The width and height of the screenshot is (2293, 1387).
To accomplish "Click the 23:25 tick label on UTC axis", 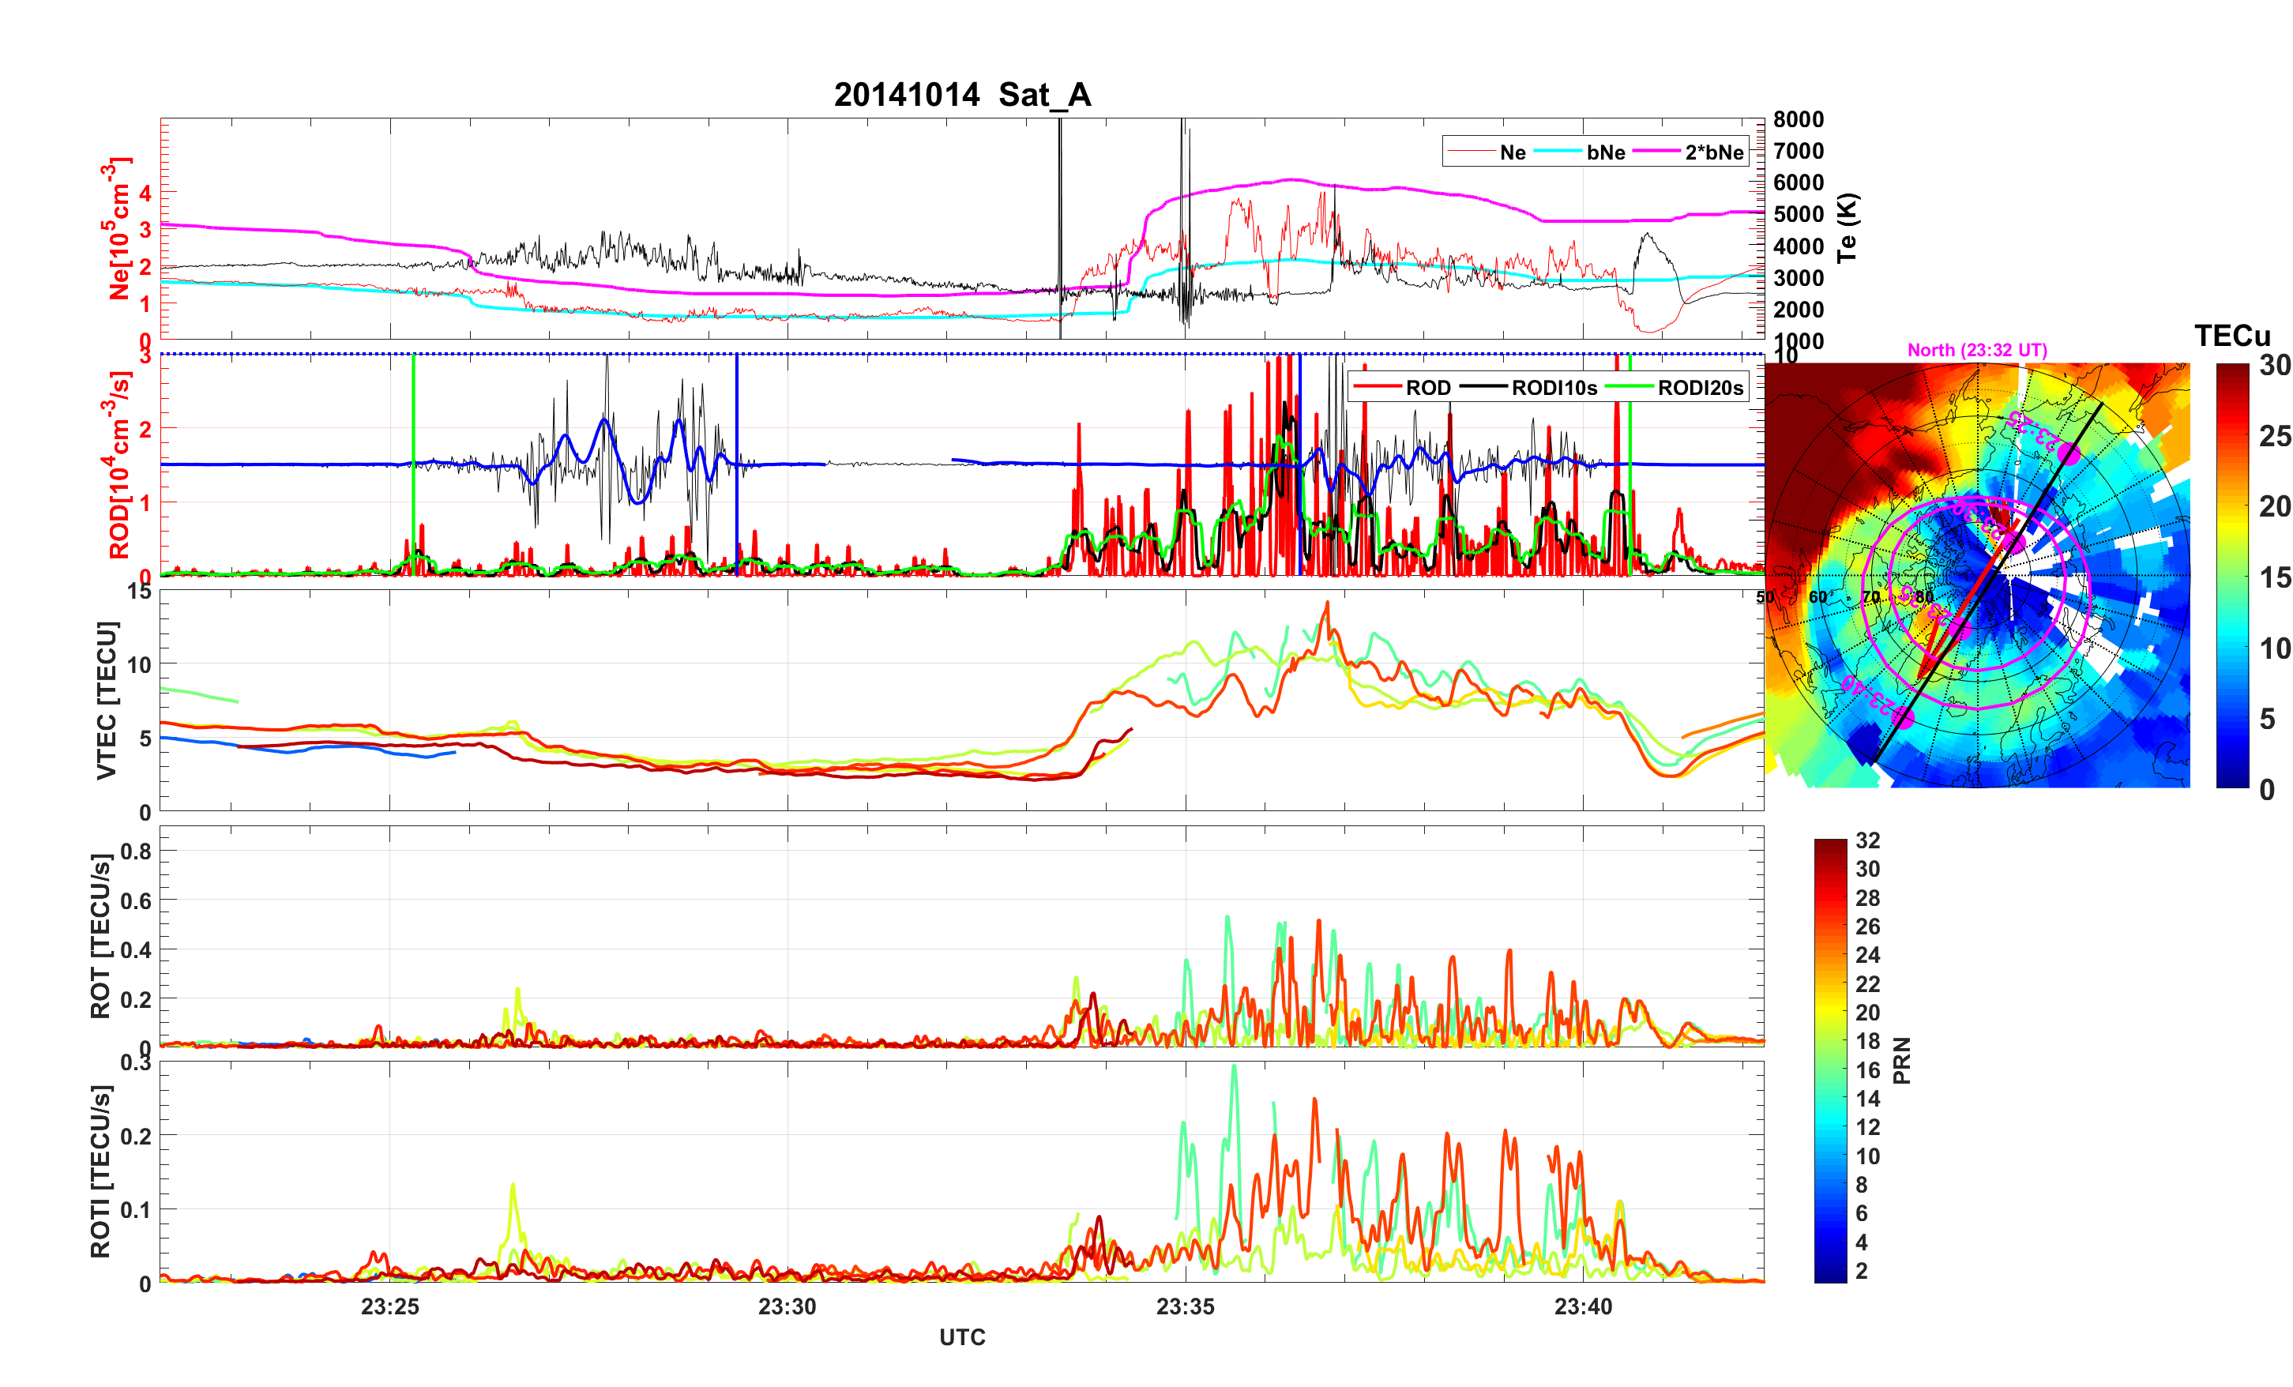I will [x=390, y=1307].
